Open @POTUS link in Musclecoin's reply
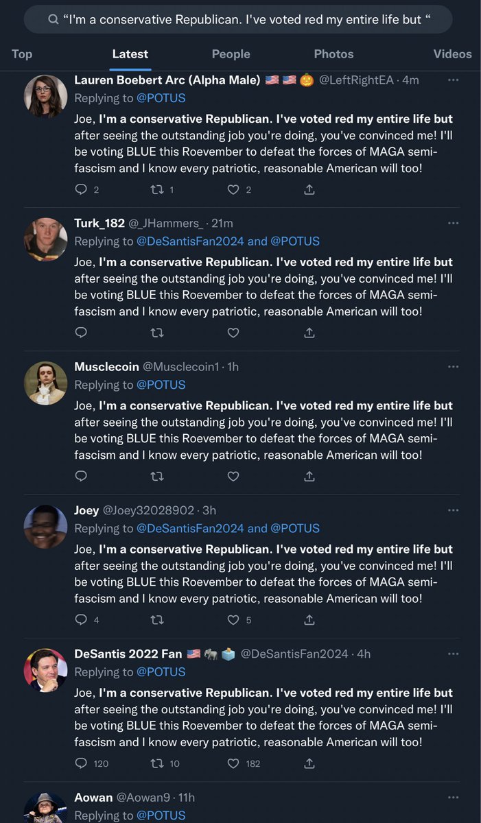 161,385
